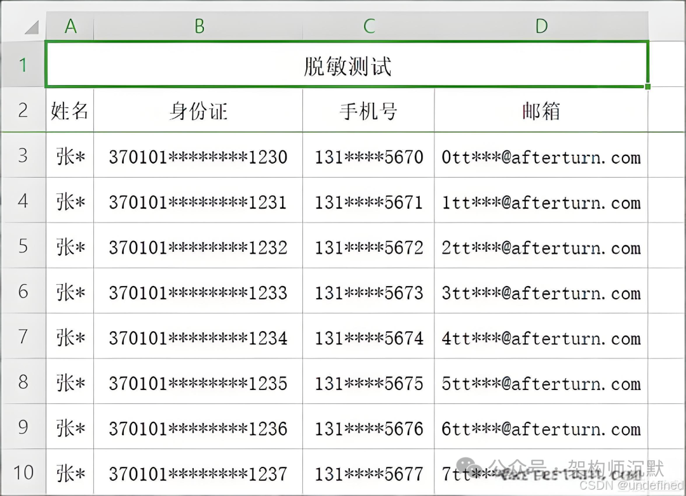686x496 pixels.
Task: Select ID cell 370101********1232
Action: click(x=198, y=246)
